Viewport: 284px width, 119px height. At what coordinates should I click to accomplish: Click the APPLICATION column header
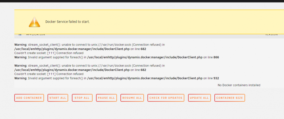[x=35, y=34]
